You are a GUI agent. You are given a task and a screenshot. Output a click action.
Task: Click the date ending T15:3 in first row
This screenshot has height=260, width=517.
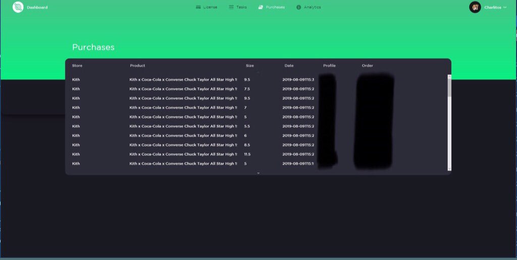(x=298, y=80)
